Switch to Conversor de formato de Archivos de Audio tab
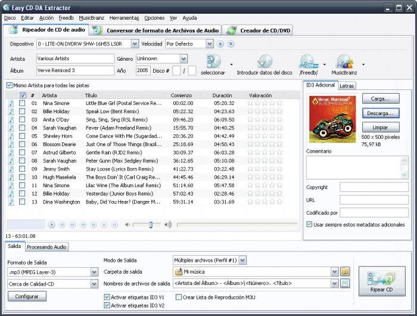This screenshot has height=316, width=417. 156,30
